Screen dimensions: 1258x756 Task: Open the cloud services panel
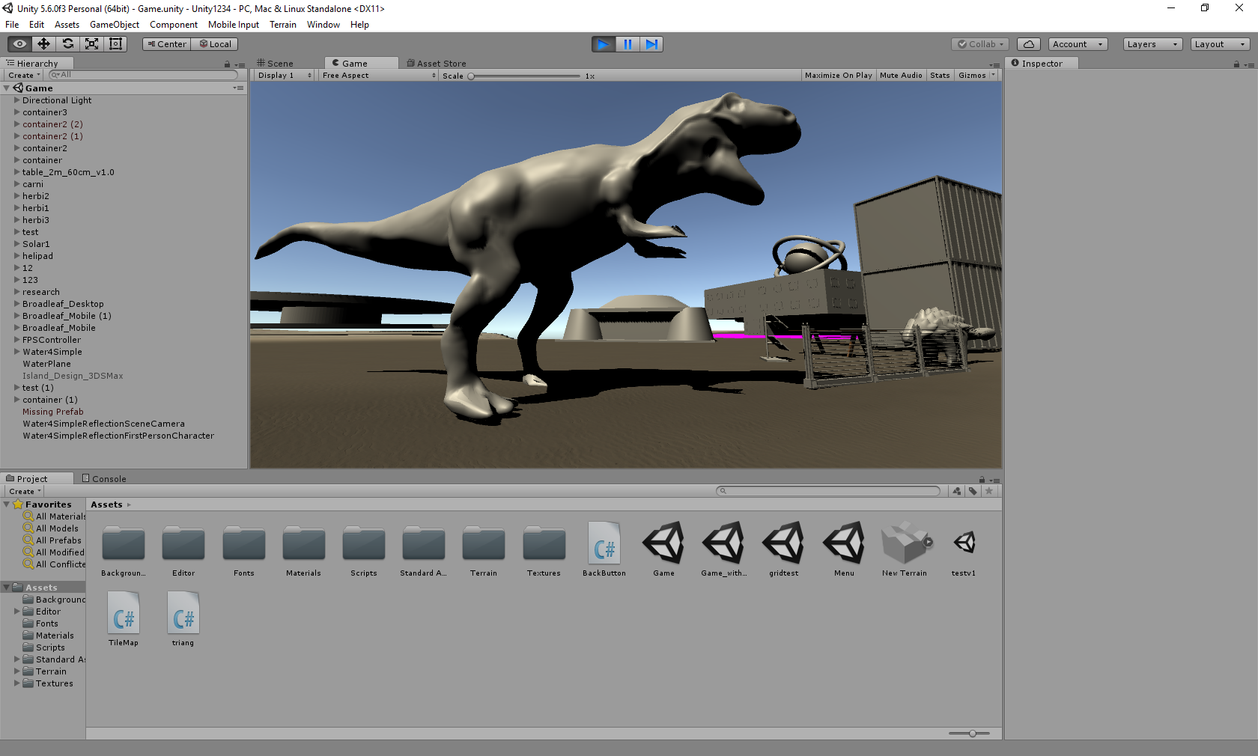click(x=1028, y=44)
